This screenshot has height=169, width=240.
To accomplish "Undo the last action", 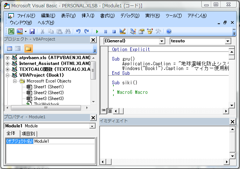I will (78, 31).
